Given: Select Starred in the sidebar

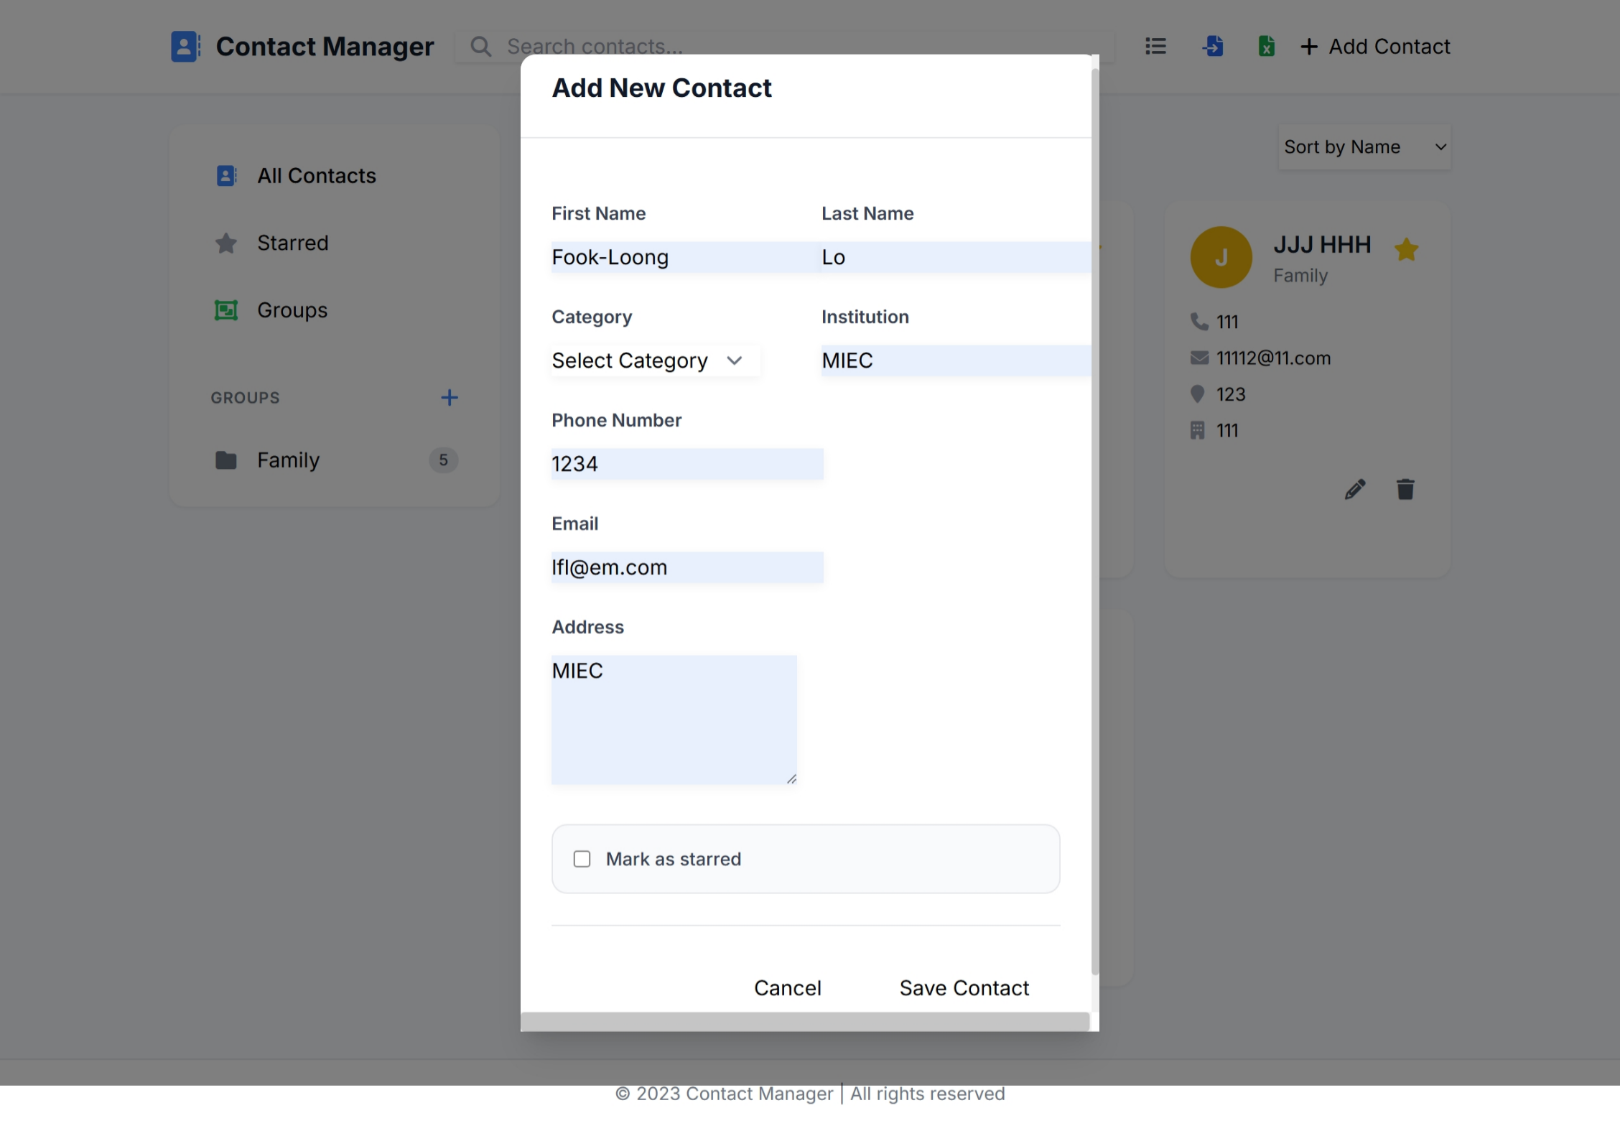Looking at the screenshot, I should click(x=292, y=243).
